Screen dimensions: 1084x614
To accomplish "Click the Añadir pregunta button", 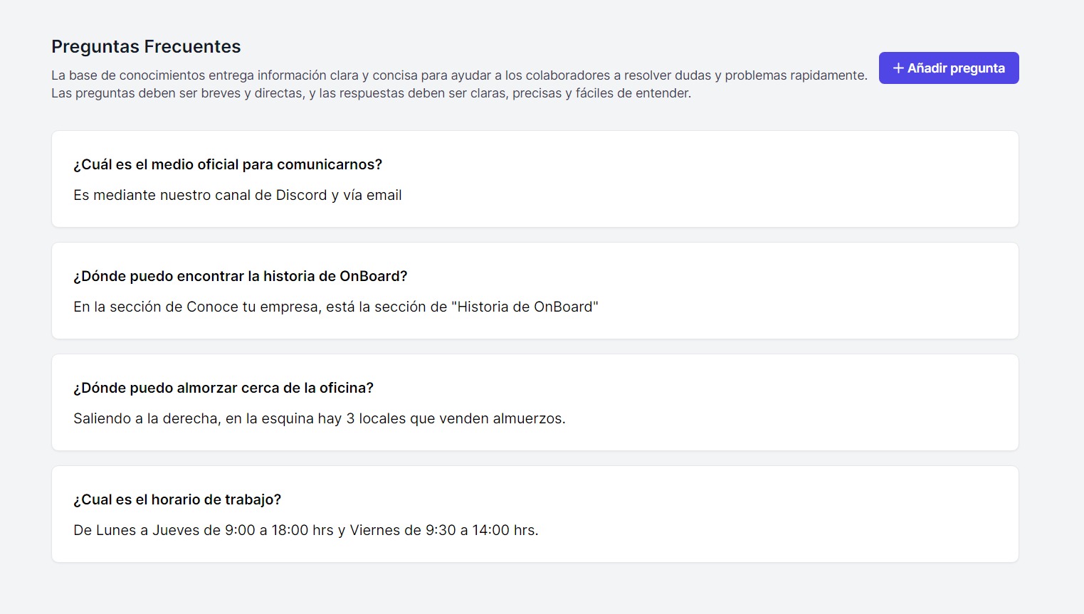I will point(948,68).
